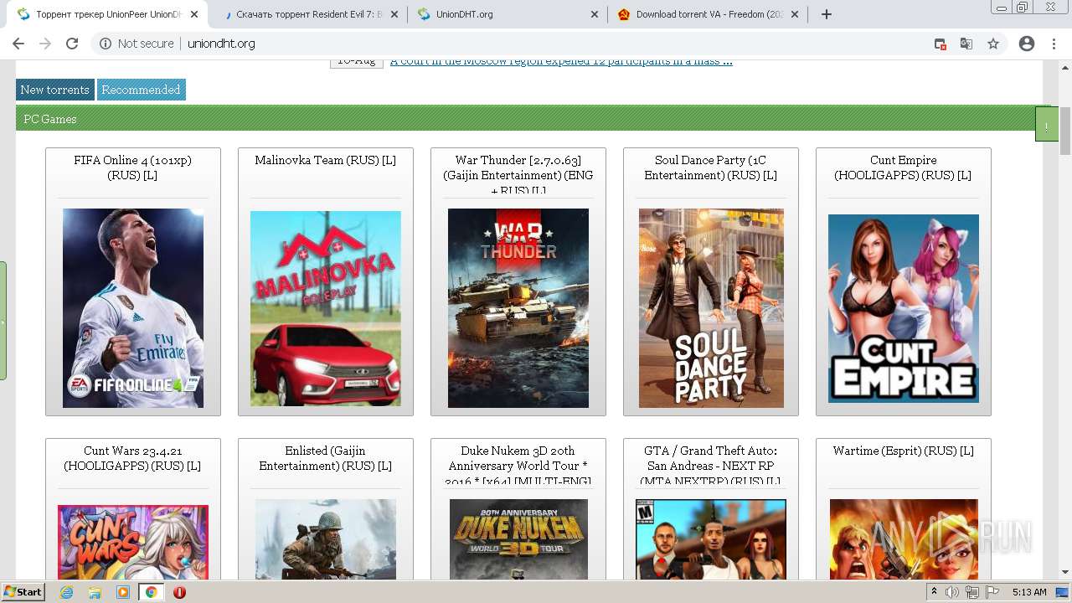This screenshot has height=603, width=1072.
Task: Switch to the Resident Evil 7 torrent tab
Action: click(x=308, y=14)
